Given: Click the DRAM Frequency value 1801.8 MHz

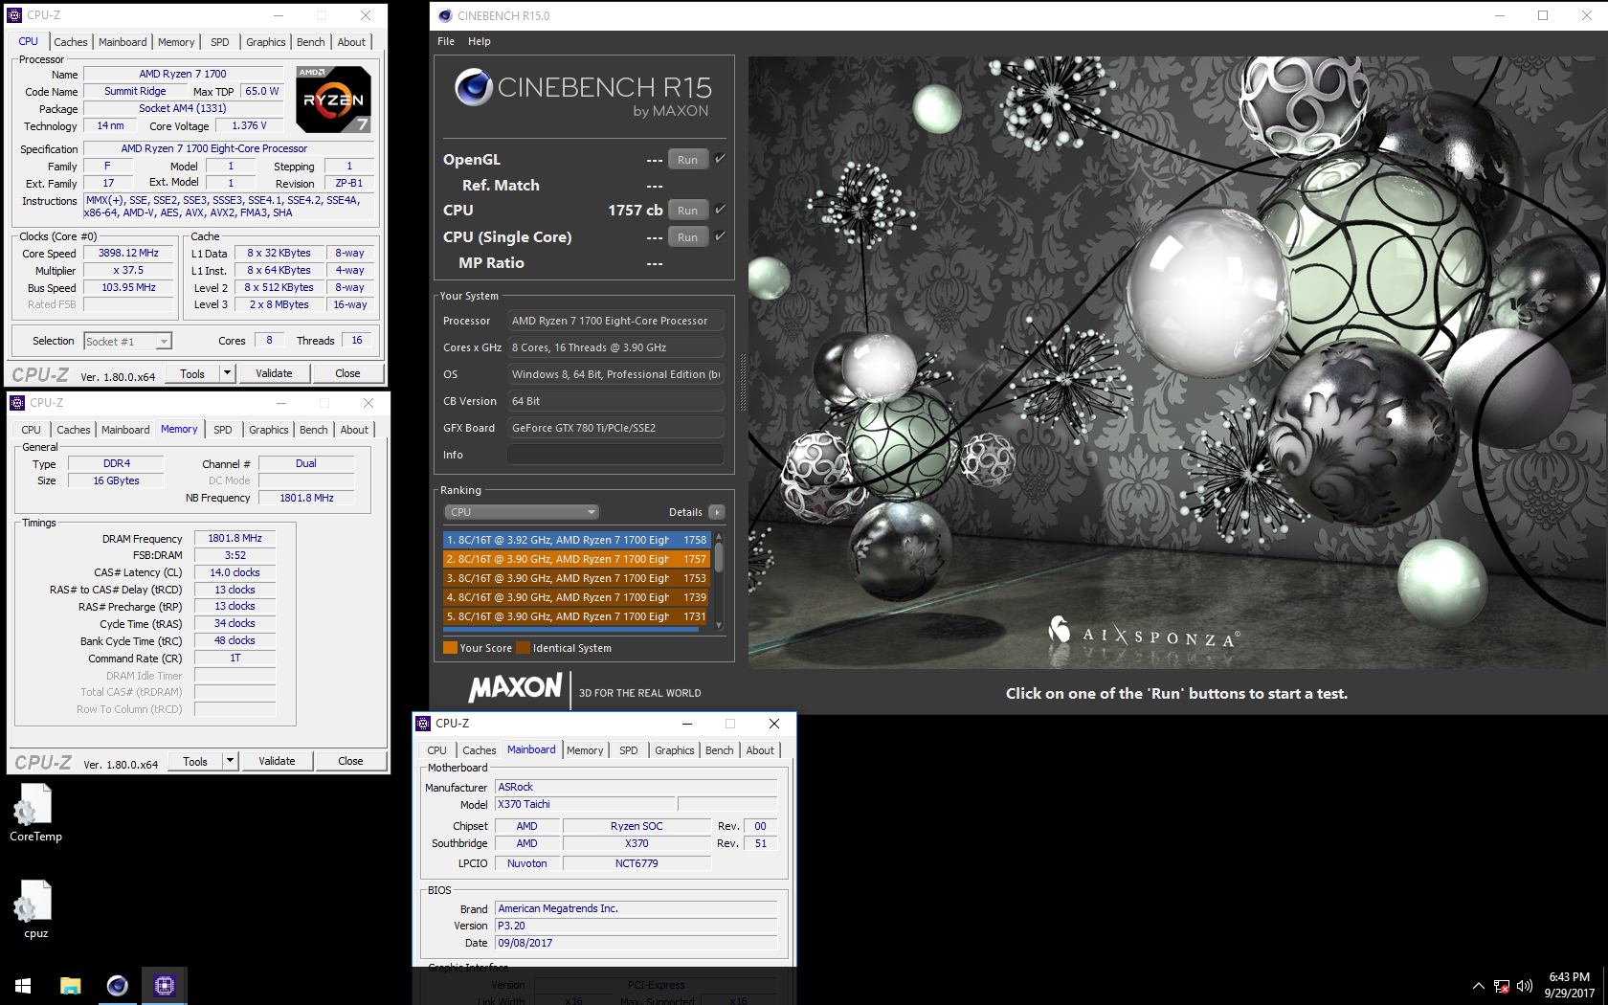Looking at the screenshot, I should point(235,538).
